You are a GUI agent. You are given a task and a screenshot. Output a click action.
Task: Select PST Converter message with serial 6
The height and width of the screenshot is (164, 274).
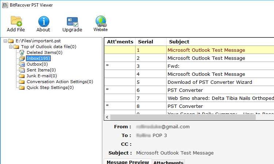[x=189, y=90]
